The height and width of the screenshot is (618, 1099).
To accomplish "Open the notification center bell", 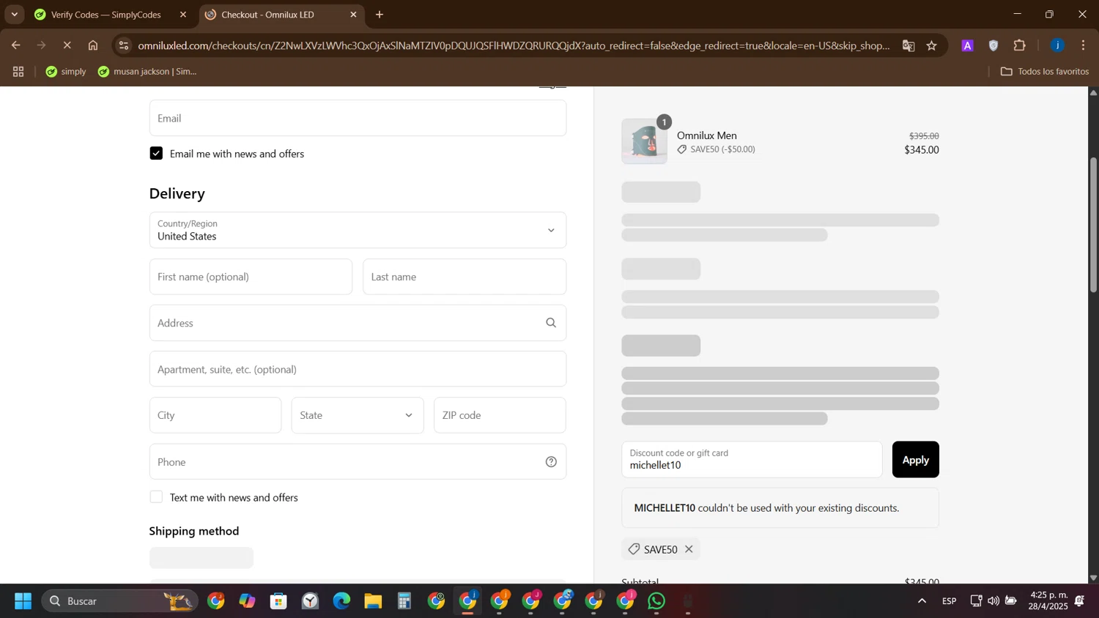I will coord(1080,601).
